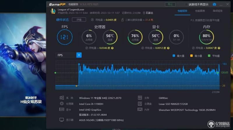This screenshot has height=130, width=233.
Task: Click the 详情 details button
Action: 79,20
